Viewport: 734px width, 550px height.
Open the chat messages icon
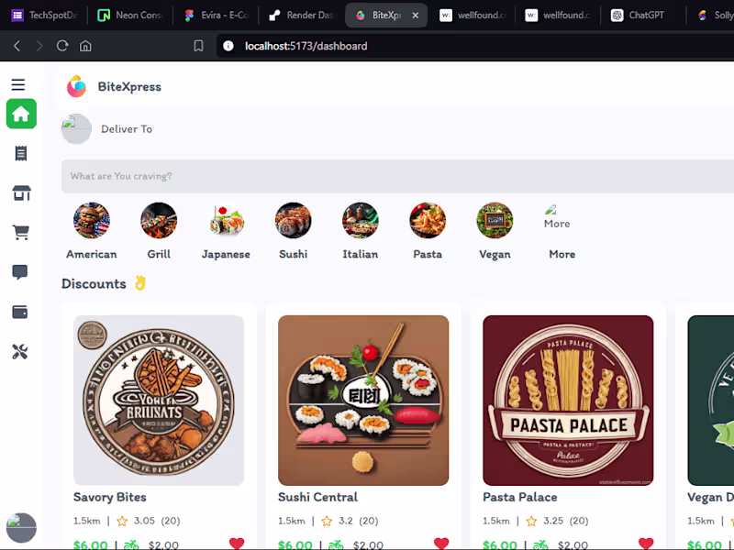tap(19, 271)
